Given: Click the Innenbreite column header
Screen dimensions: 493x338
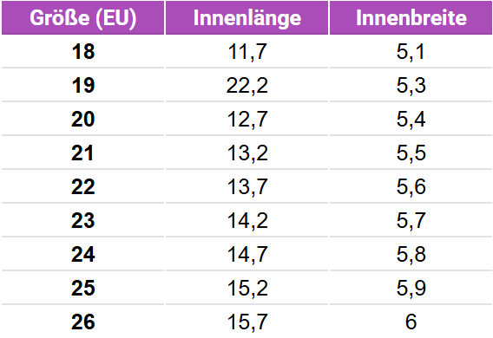Looking at the screenshot, I should pos(411,17).
